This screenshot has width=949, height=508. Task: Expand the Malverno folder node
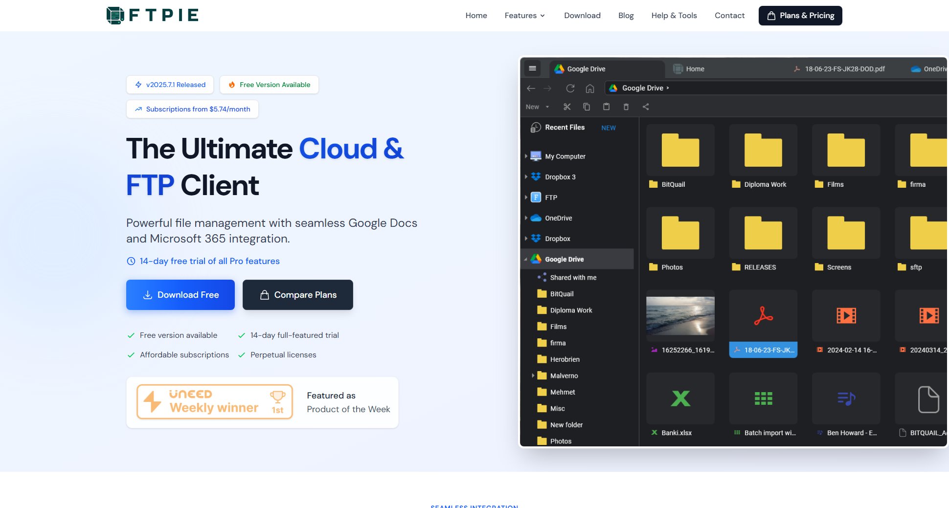533,375
